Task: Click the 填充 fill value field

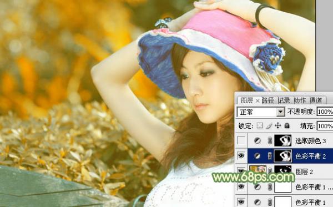Action: coord(325,126)
